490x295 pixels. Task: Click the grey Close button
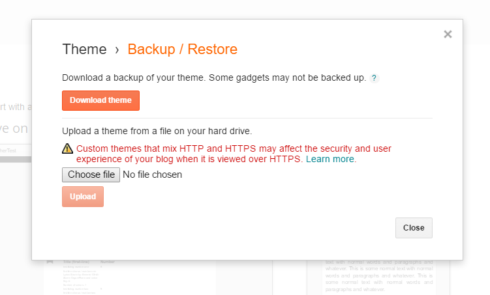[x=414, y=228]
